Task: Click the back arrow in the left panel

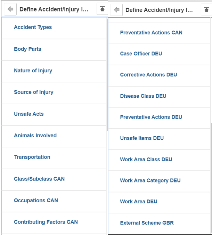Action: pyautogui.click(x=10, y=9)
